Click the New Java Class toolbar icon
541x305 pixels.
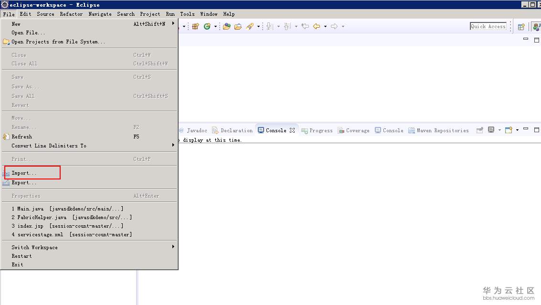[x=207, y=27]
